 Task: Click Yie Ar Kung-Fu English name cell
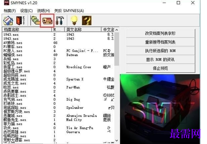click(80, 128)
